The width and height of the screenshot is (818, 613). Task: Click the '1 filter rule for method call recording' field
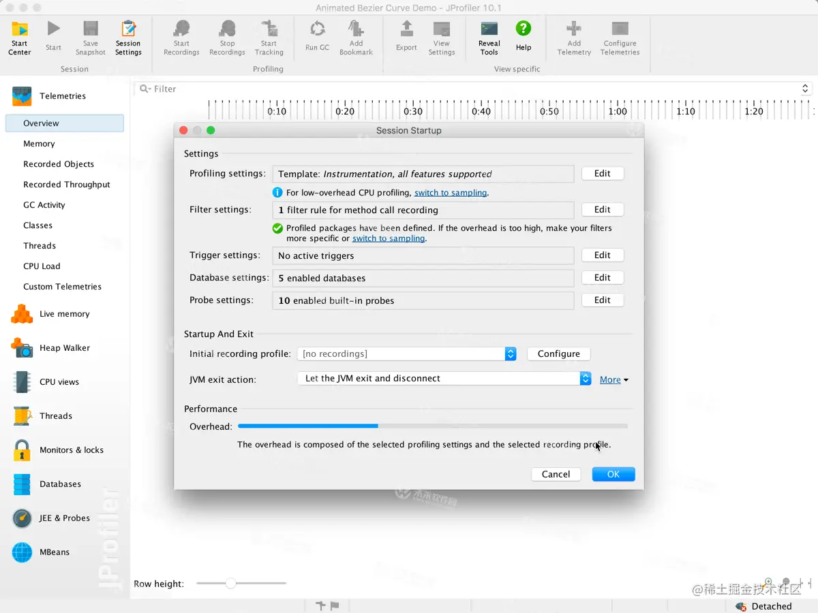[423, 210]
